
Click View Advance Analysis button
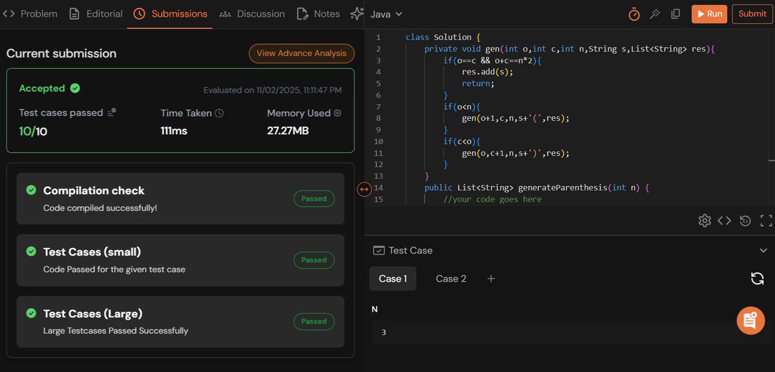(301, 54)
